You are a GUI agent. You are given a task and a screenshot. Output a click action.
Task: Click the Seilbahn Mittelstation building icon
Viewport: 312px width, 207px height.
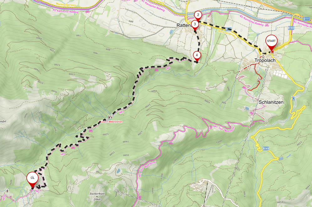click(x=110, y=117)
